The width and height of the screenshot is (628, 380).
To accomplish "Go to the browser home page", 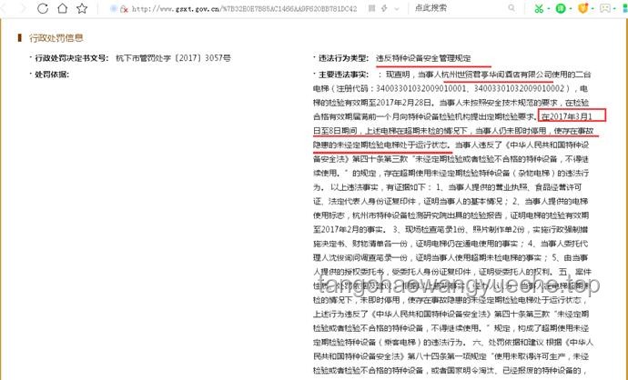I will pos(63,8).
